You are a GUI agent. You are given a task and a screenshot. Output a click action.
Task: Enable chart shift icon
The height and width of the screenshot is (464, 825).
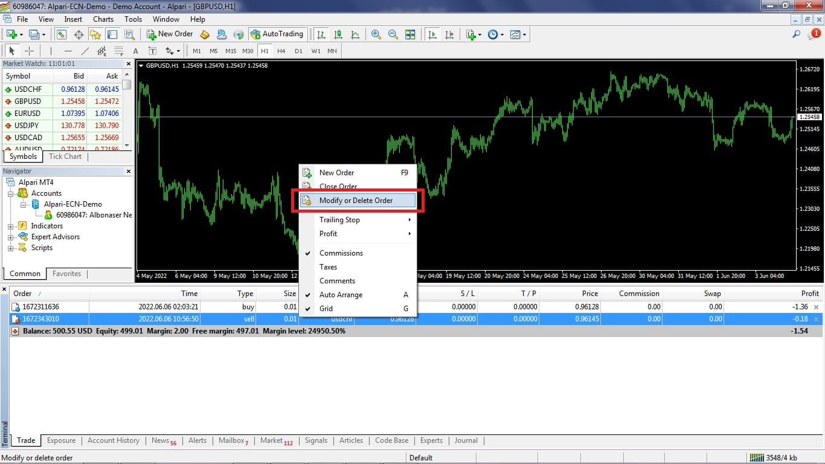(449, 34)
